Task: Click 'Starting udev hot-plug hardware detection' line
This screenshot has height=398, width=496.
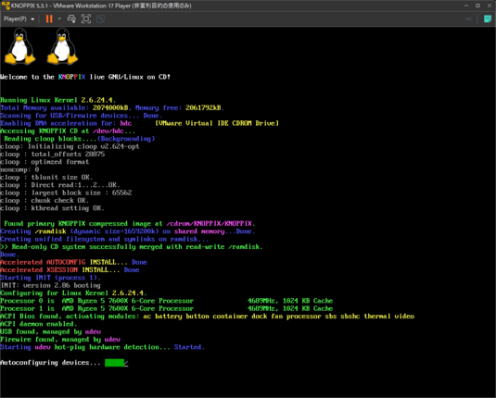Action: point(103,347)
